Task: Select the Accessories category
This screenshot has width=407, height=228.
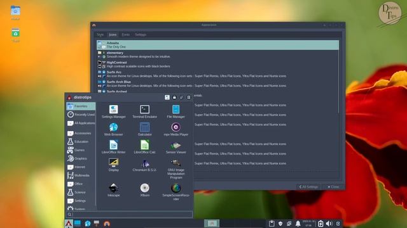Action: (x=81, y=133)
